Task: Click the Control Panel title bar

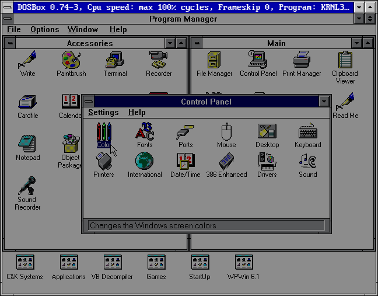Action: tap(206, 102)
